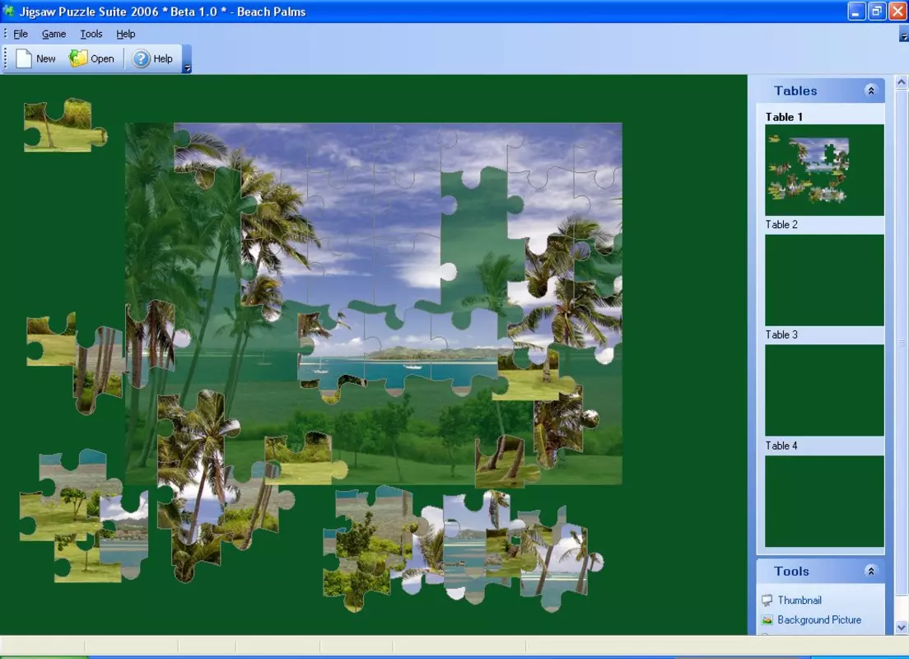Viewport: 909px width, 659px height.
Task: Minimize the Jigsaw Puzzle Suite window
Action: (x=856, y=11)
